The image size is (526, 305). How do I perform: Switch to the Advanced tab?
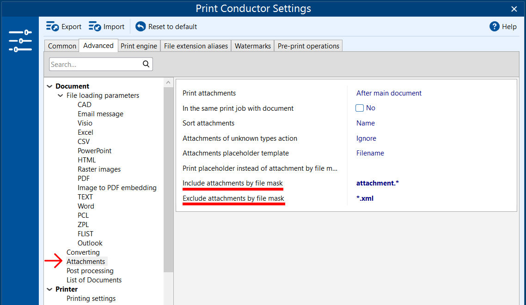pos(98,46)
